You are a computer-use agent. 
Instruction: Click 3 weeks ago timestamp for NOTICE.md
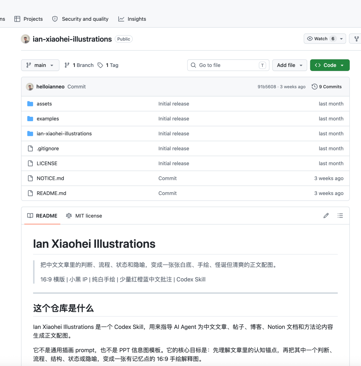click(329, 178)
